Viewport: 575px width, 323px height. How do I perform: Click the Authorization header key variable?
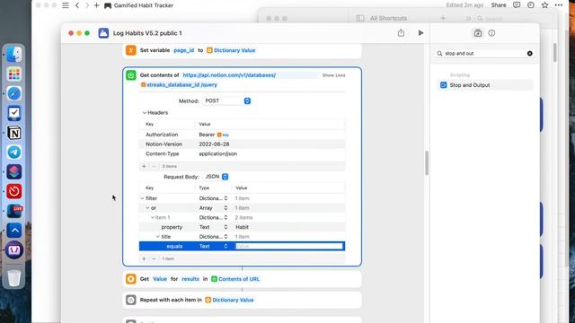click(x=223, y=135)
